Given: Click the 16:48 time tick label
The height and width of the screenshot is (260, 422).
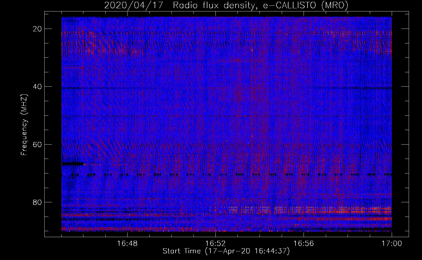Looking at the screenshot, I should pyautogui.click(x=127, y=244).
